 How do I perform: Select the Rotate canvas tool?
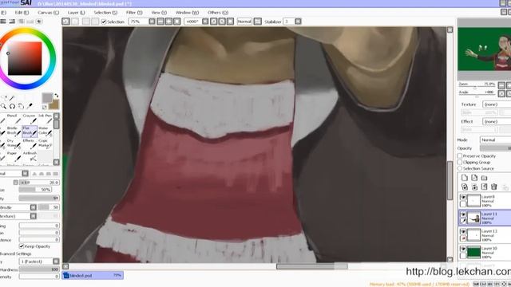(12, 106)
